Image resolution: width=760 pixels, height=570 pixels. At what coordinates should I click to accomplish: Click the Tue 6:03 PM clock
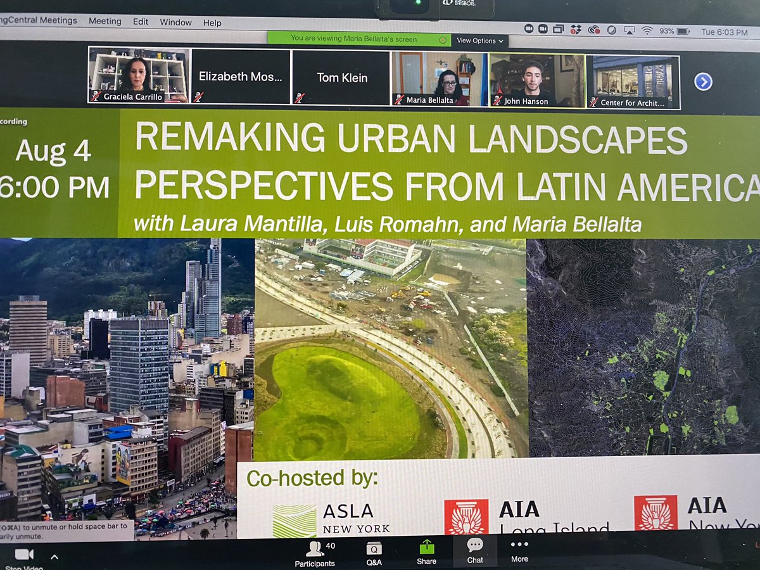(x=725, y=32)
